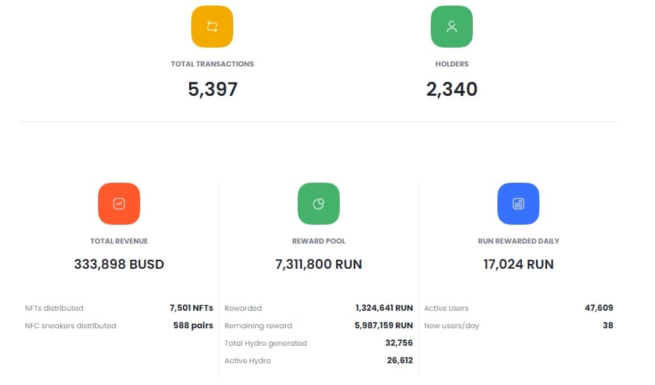
Task: Click the Remaining reward label
Action: coord(258,325)
